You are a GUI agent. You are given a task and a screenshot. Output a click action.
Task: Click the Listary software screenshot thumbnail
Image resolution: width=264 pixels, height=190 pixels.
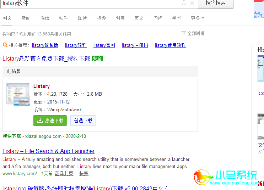[18, 94]
